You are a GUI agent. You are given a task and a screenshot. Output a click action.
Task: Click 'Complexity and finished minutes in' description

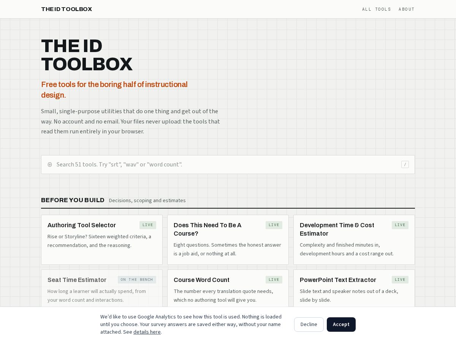(x=347, y=249)
